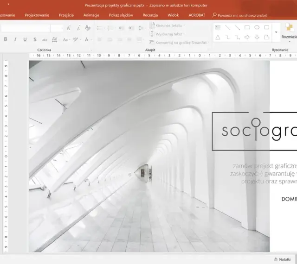
Task: Center the text alignment
Action: [110, 39]
